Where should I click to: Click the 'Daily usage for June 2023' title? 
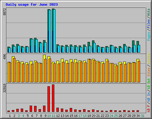[32, 4]
